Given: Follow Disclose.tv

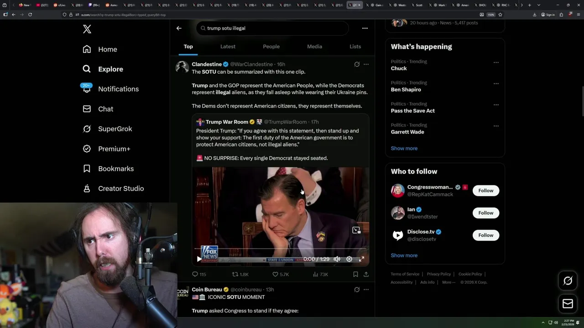Looking at the screenshot, I should click(486, 235).
